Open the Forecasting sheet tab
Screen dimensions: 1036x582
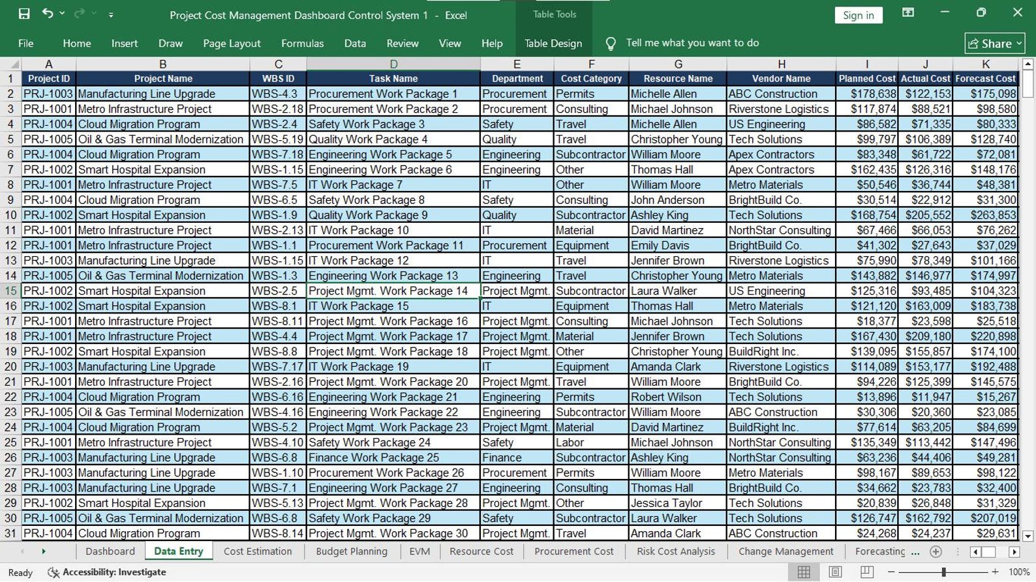[880, 551]
